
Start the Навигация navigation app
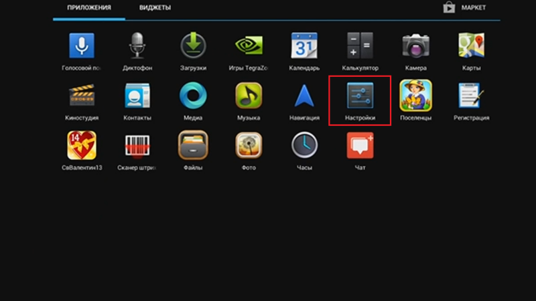coord(304,96)
